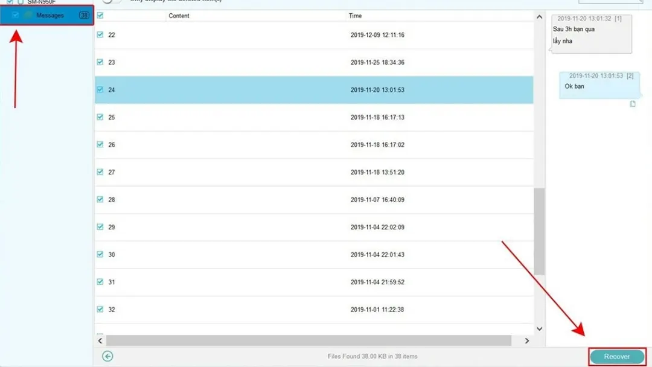Click the export document icon below the Ok bạn bubble
Viewport: 652px width, 367px height.
tap(631, 104)
